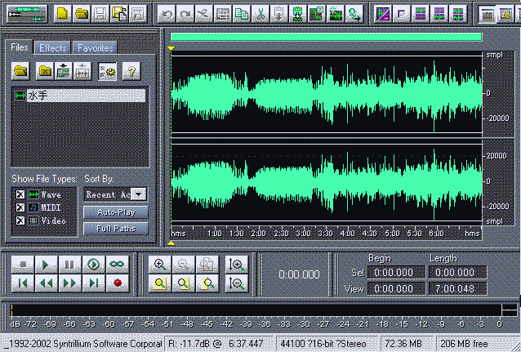Switch to Multitrack view with the waveform toggle button
This screenshot has width=521, height=352.
point(27,14)
